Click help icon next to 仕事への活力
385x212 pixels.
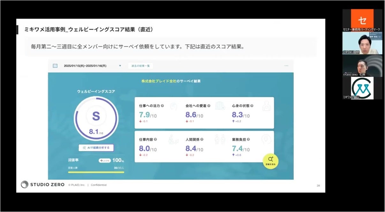point(162,106)
